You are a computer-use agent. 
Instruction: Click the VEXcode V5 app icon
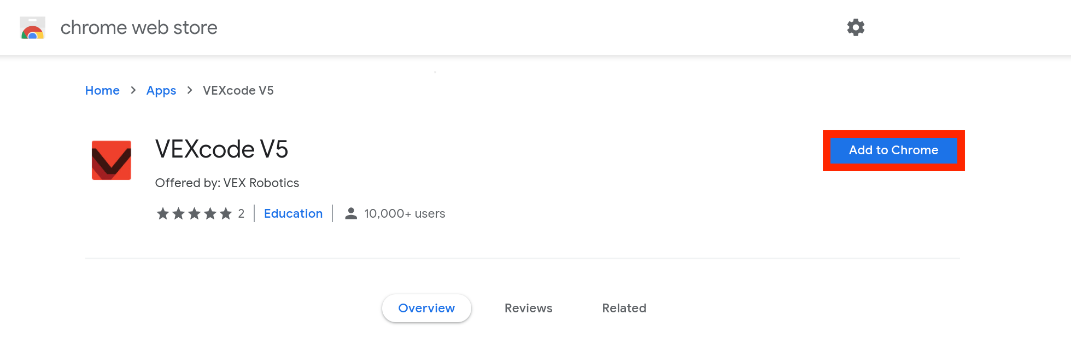point(111,160)
